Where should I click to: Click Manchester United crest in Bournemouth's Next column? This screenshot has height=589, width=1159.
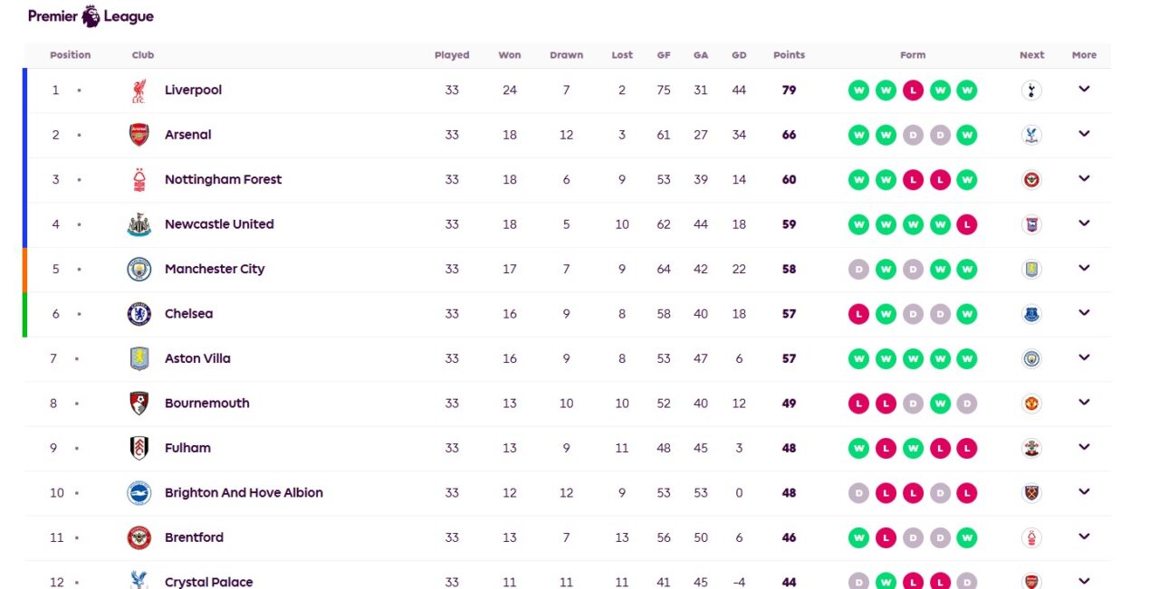pyautogui.click(x=1031, y=404)
